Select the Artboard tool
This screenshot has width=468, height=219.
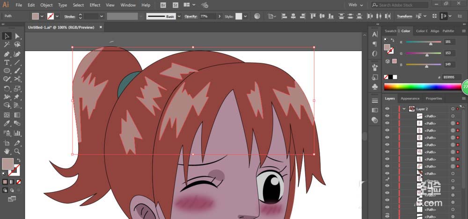[7, 143]
